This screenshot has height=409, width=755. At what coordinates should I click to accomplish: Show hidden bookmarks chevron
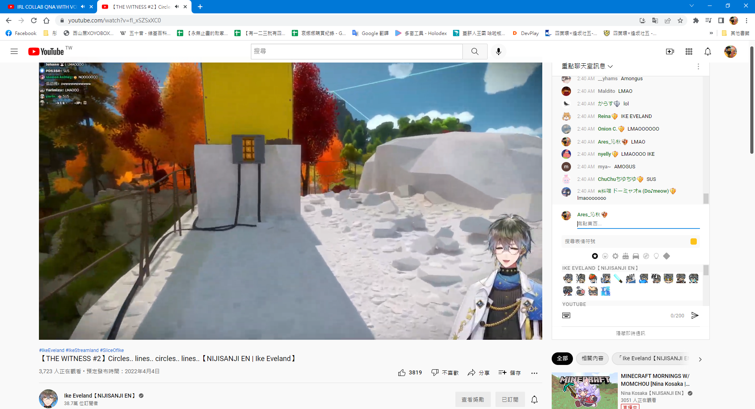(x=711, y=33)
